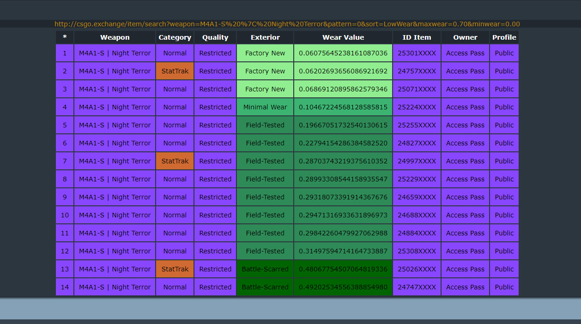
Task: Click Restricted quality in row 6
Action: tap(215, 143)
